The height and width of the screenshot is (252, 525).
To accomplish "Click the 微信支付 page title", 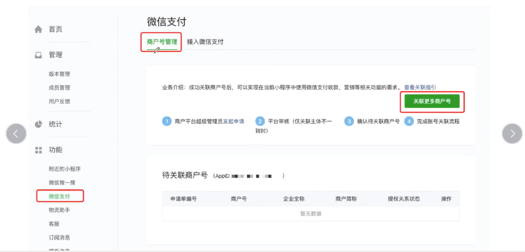I will click(x=166, y=22).
